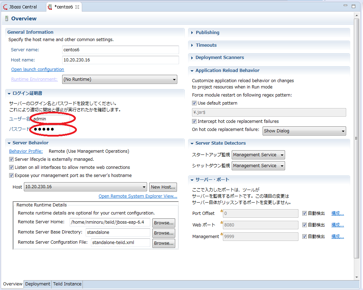
Task: Click Open launch configuration link
Action: pos(38,70)
